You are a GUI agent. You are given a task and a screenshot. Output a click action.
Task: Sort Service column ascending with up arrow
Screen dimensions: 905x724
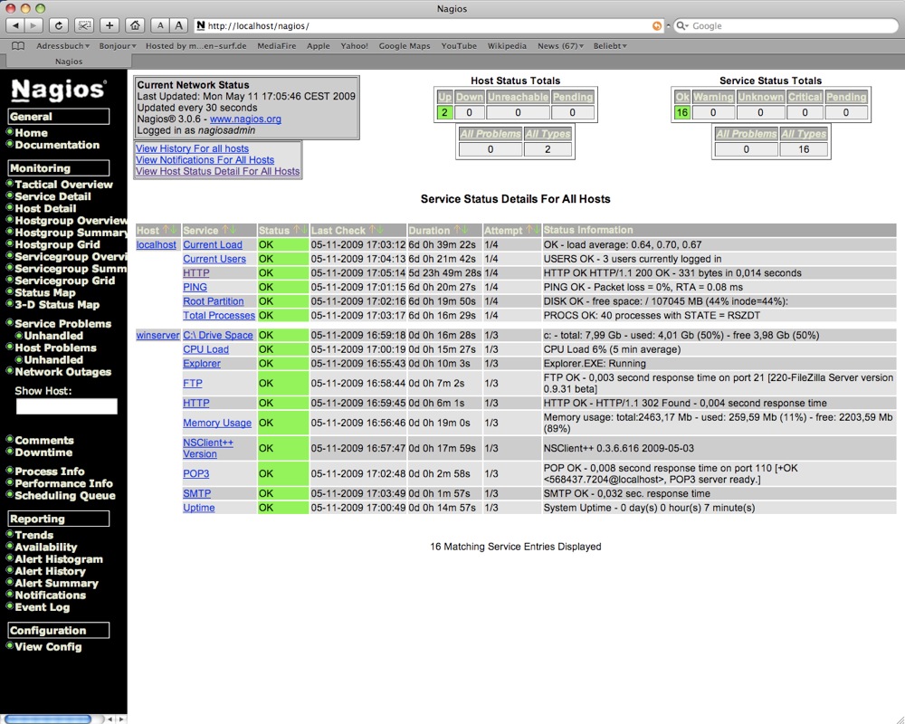click(x=225, y=230)
